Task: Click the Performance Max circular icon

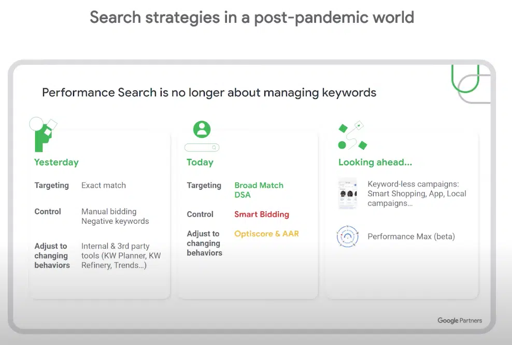Action: tap(347, 236)
